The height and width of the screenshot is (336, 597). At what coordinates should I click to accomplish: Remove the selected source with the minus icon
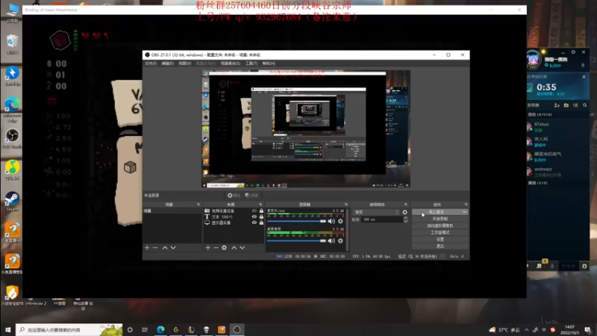216,248
